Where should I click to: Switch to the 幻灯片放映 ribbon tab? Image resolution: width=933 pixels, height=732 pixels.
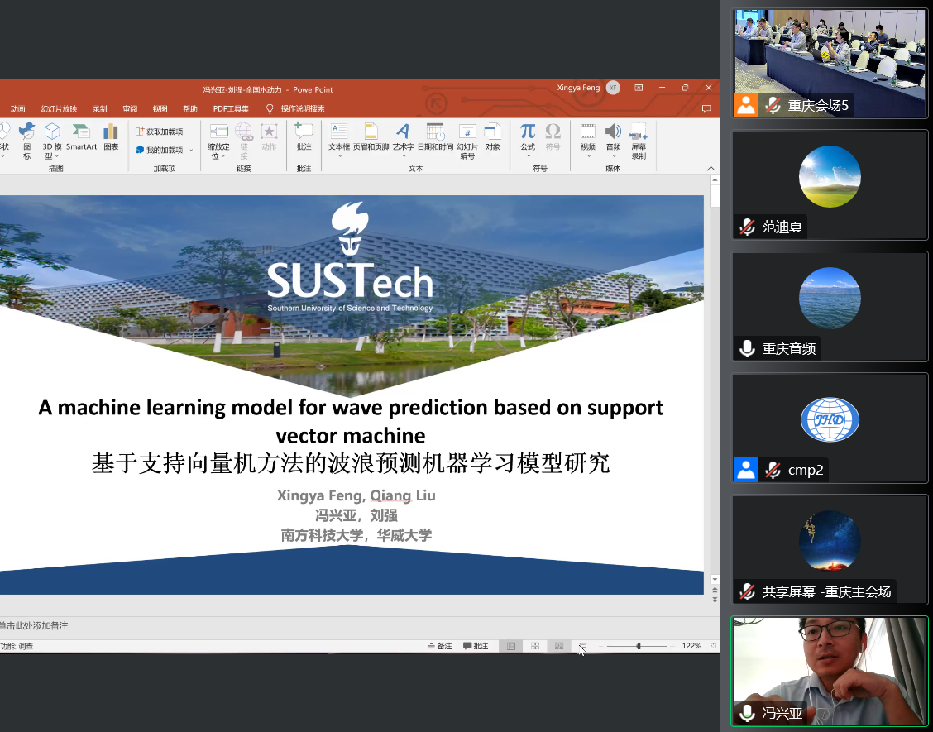pos(59,109)
